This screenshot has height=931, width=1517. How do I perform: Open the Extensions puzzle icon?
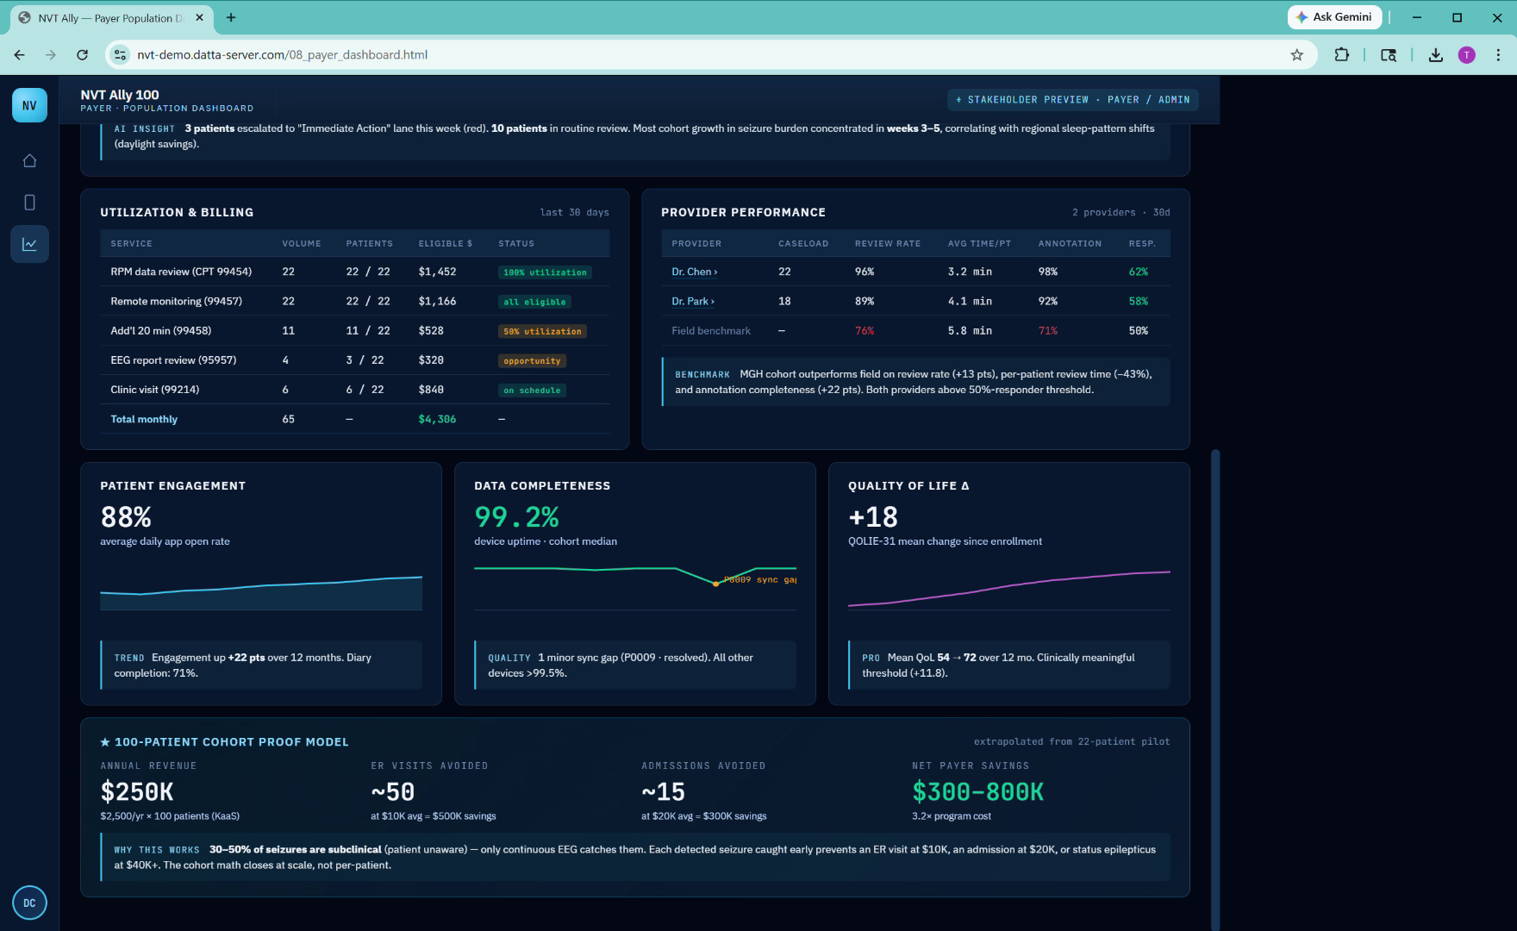pos(1341,54)
